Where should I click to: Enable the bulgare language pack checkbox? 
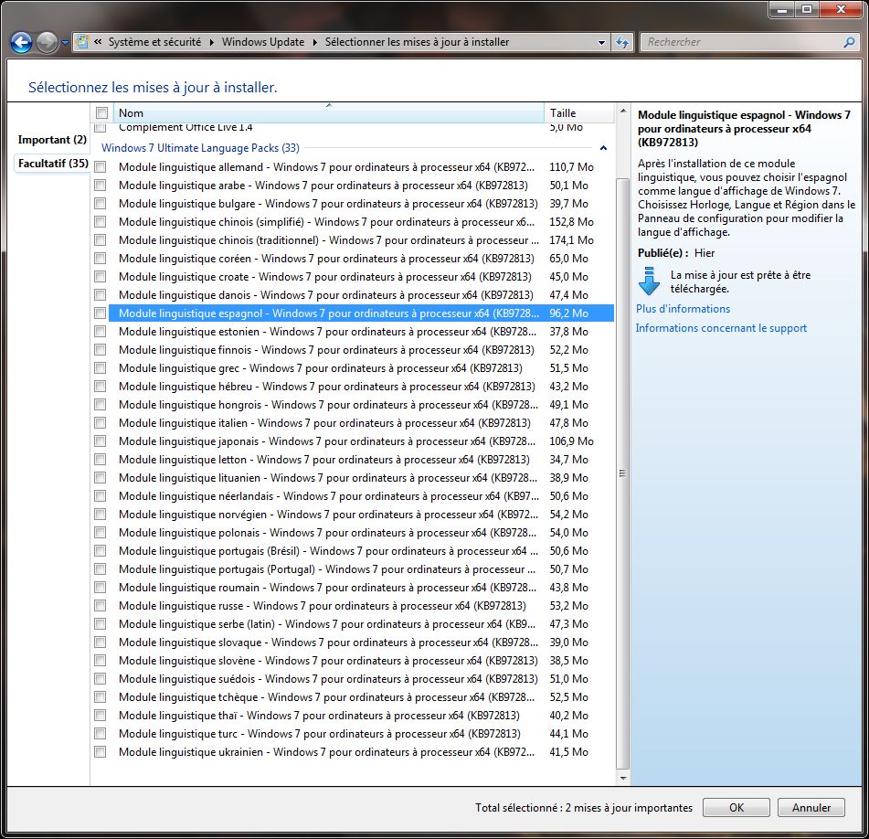(x=101, y=204)
